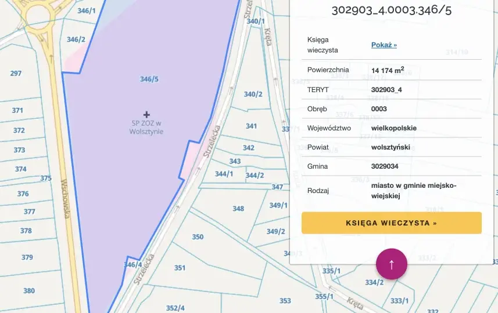The image size is (498, 313).
Task: Click parcel 378 label
Action: (26, 231)
